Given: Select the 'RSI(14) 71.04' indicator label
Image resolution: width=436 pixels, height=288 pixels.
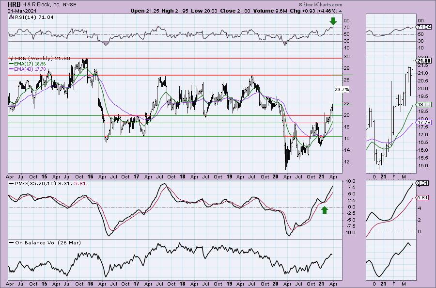Looking at the screenshot, I should coord(33,17).
